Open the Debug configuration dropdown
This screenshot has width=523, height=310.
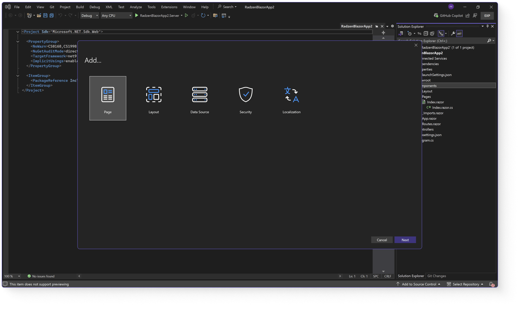(90, 16)
